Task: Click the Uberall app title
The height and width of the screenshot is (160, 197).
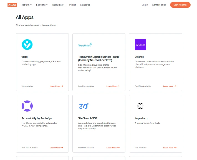Action: coord(139,57)
